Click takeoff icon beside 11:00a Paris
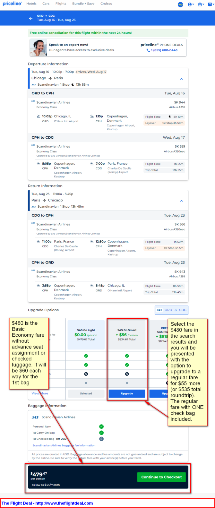The width and height of the screenshot is (215, 508). coord(39,241)
